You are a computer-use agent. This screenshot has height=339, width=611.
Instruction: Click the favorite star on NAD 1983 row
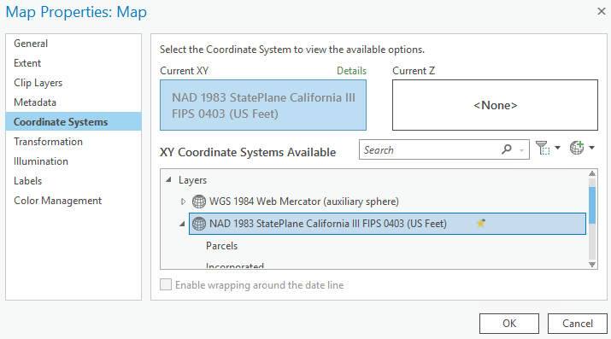(481, 223)
